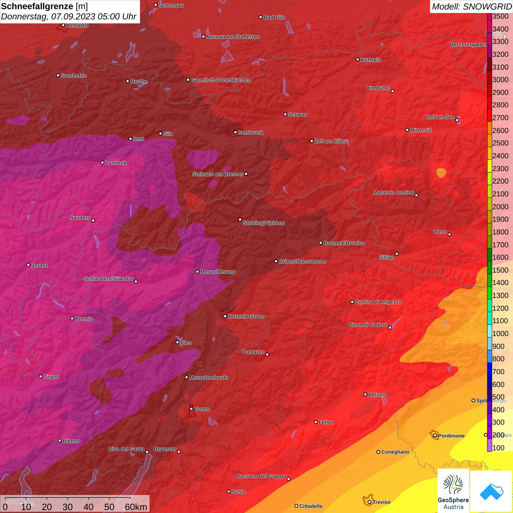Select the date text Donnerstag, 07.09.2023 05:00 Uhr
Image resolution: width=513 pixels, height=513 pixels.
click(x=69, y=16)
